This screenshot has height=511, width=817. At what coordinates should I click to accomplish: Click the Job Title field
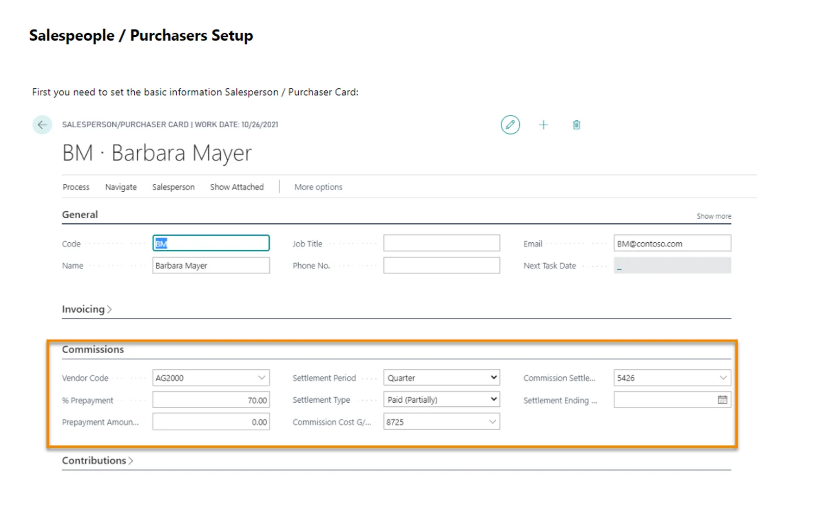tap(442, 243)
